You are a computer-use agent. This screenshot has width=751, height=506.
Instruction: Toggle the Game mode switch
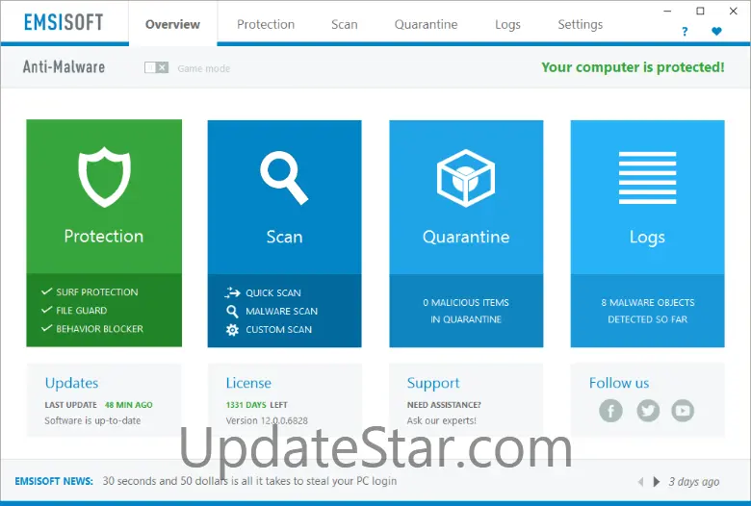coord(157,67)
